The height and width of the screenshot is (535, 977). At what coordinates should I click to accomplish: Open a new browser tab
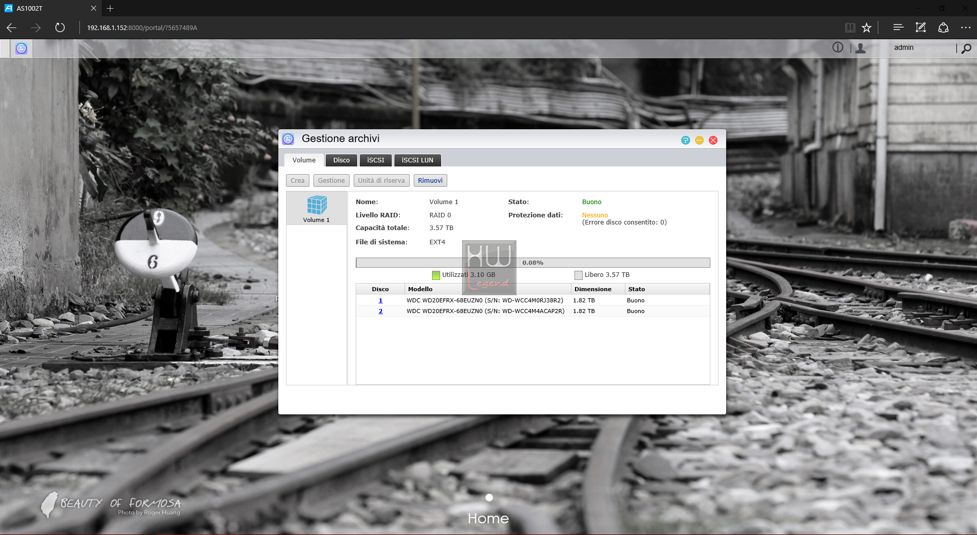click(x=110, y=8)
